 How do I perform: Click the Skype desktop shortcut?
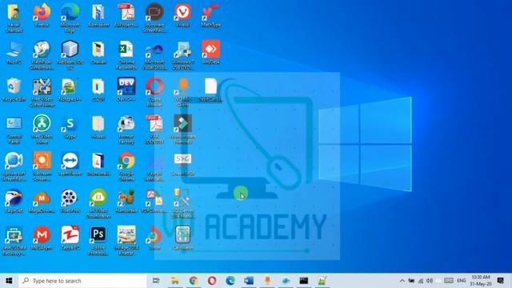click(70, 127)
